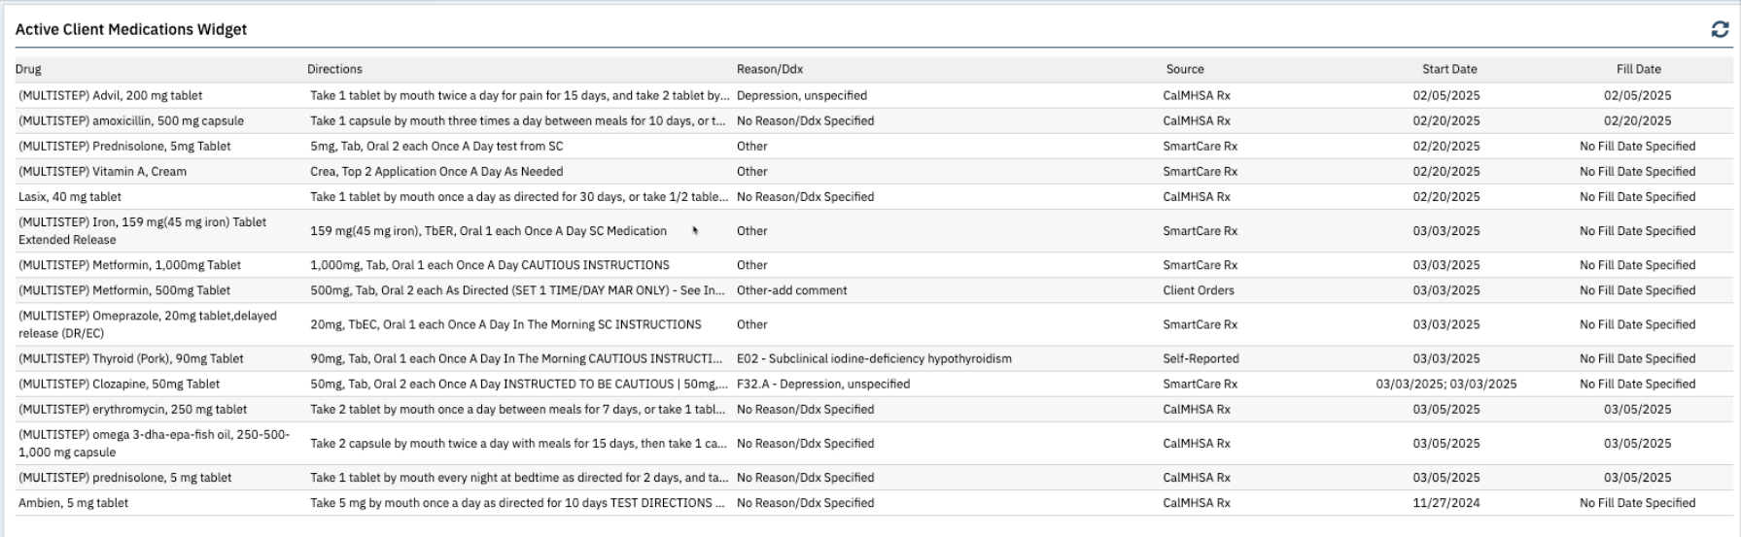Click the Ambien, 5 mg tablet entry
1741x537 pixels.
pos(73,502)
